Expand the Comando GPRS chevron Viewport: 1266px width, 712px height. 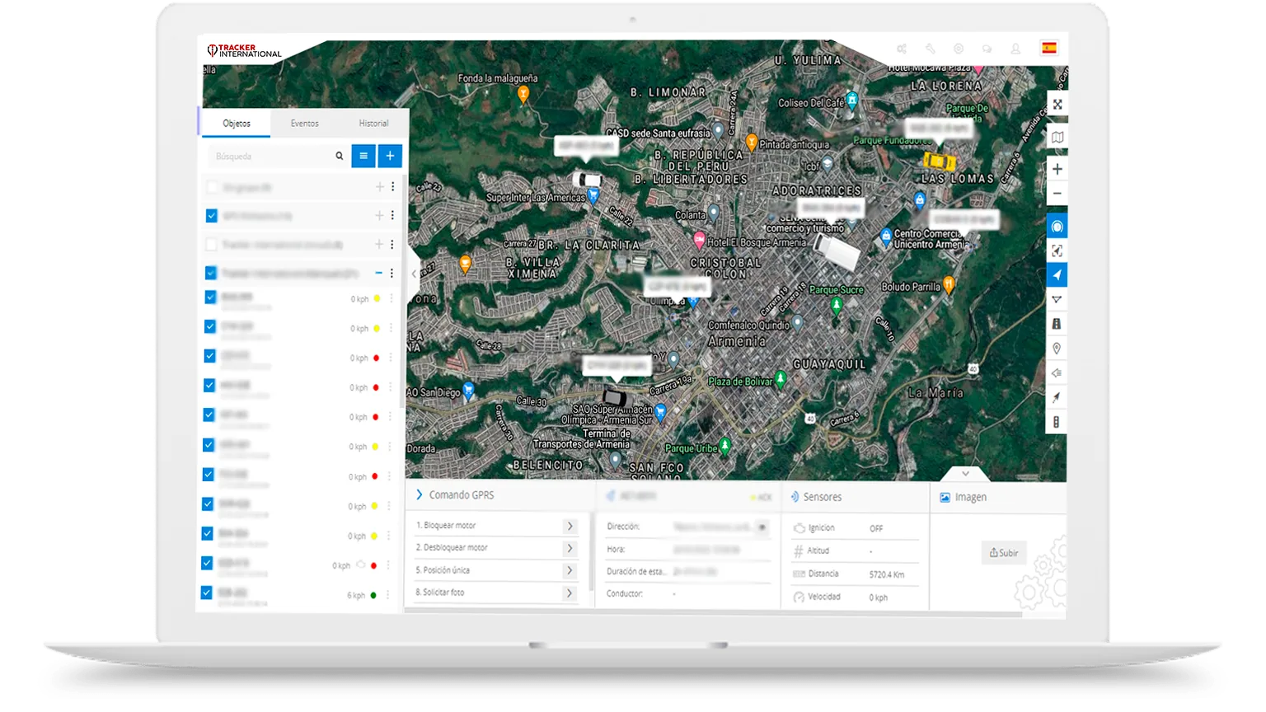(x=420, y=494)
